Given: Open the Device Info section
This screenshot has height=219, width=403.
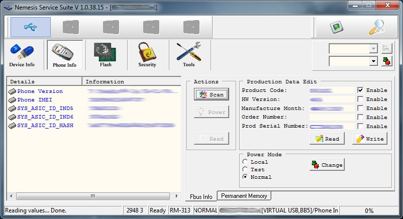Looking at the screenshot, I should click(x=22, y=55).
